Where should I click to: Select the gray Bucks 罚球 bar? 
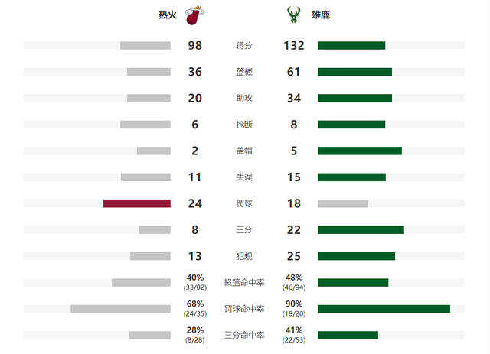coord(343,203)
